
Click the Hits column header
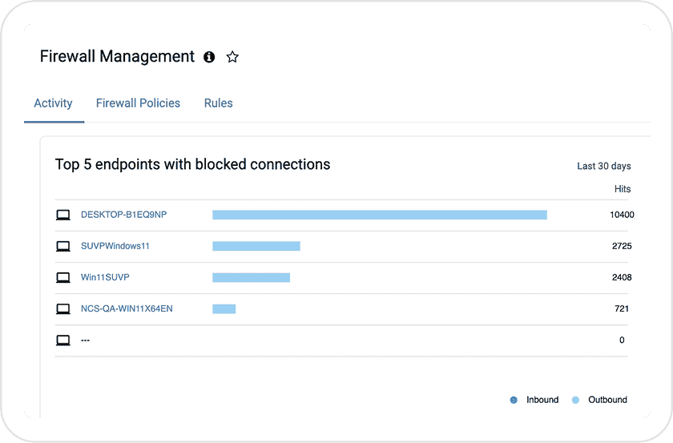[x=623, y=189]
